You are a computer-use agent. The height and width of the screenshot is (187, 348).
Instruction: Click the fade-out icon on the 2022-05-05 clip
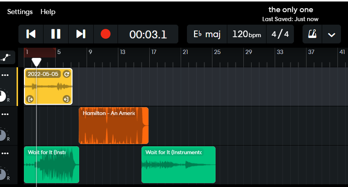66,99
